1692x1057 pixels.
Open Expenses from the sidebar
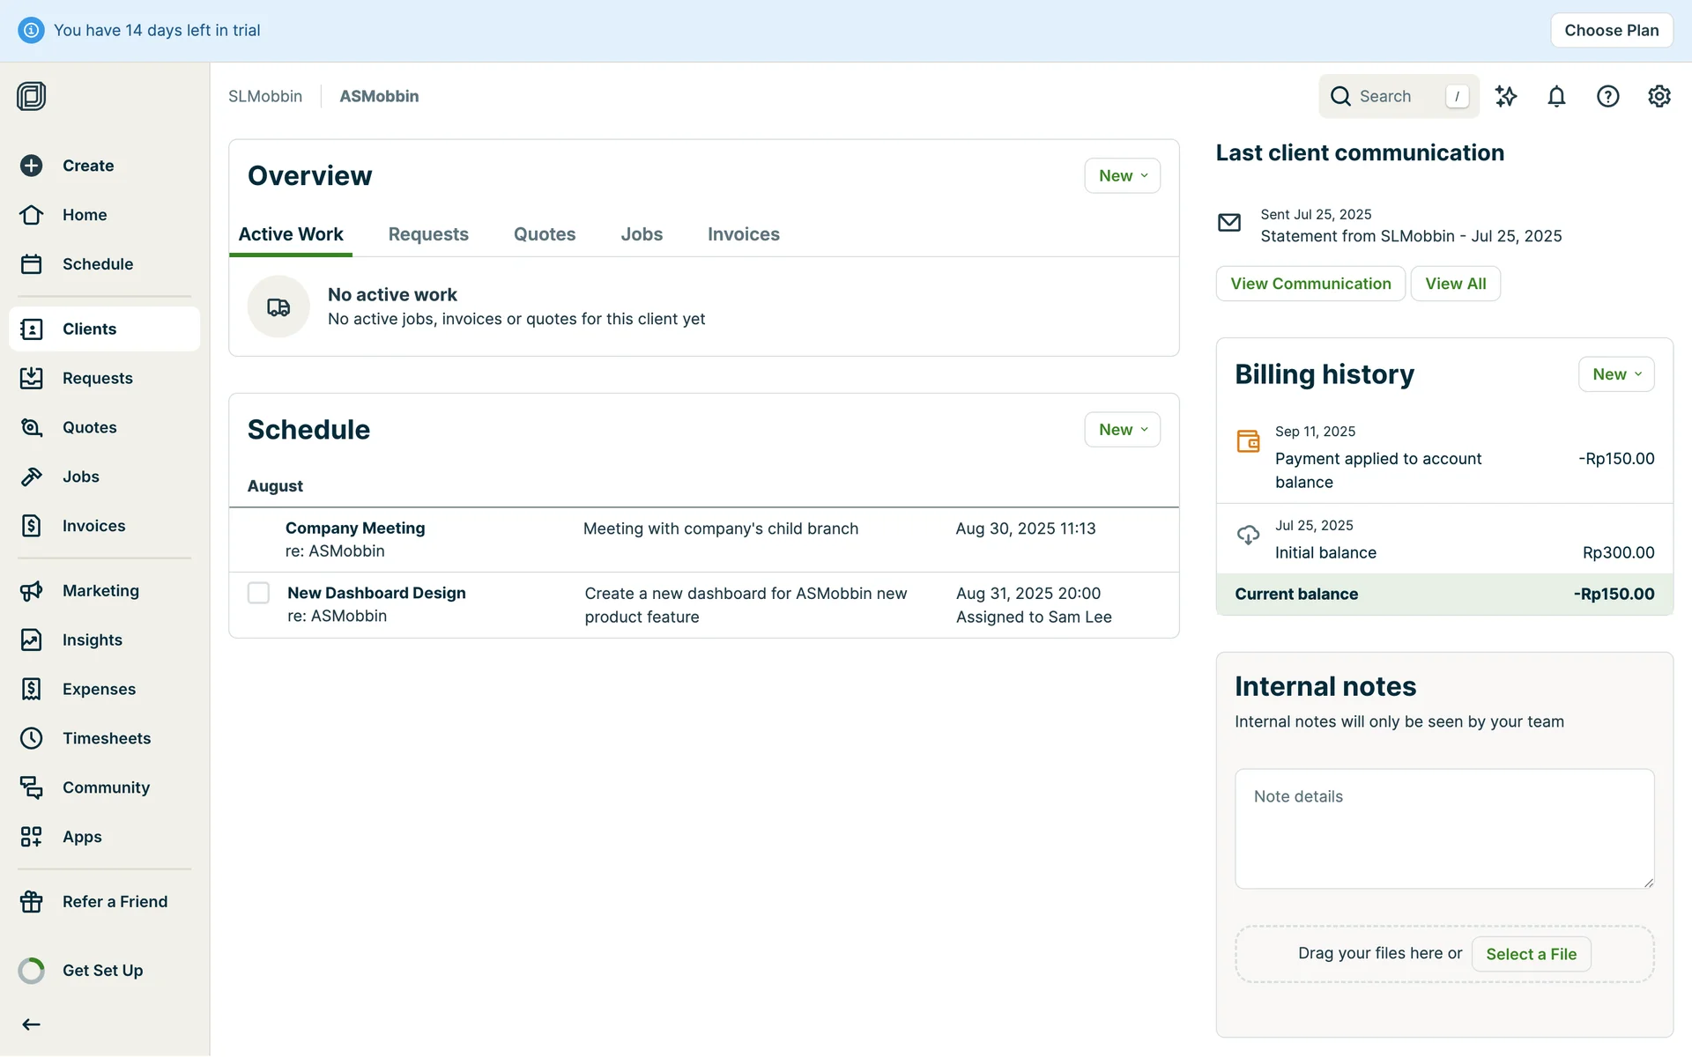click(99, 689)
